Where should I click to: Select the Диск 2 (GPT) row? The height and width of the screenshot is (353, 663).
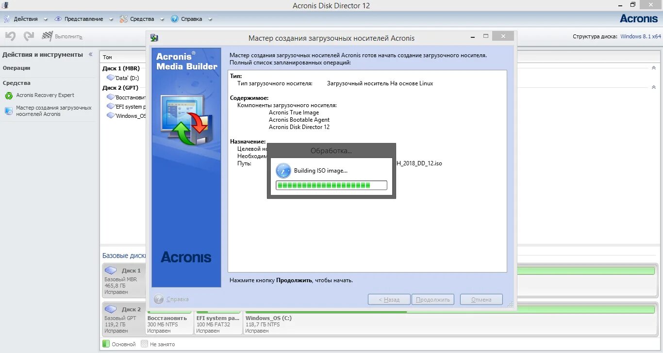(120, 88)
